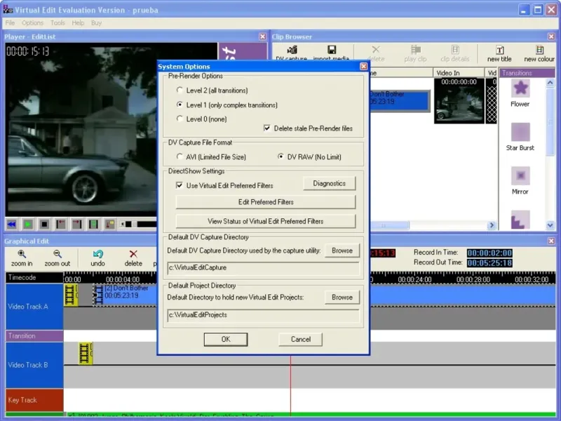This screenshot has height=421, width=561.
Task: Select Level 2 (all transitions) option
Action: click(x=180, y=91)
